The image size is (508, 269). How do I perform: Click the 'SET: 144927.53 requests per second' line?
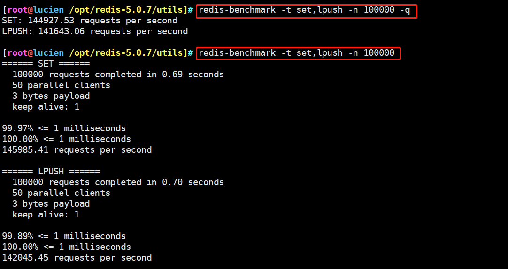pos(90,21)
